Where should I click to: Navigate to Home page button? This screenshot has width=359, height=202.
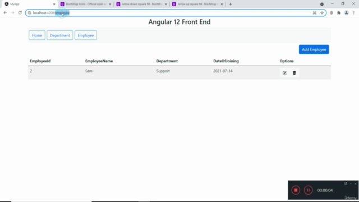pos(37,35)
